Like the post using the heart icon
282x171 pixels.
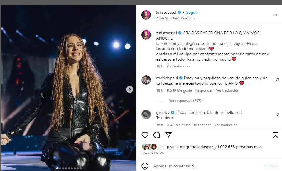(145, 135)
